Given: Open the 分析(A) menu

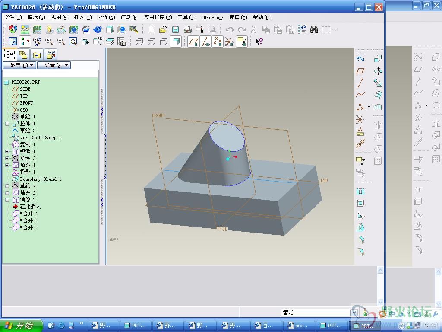Looking at the screenshot, I should point(106,17).
